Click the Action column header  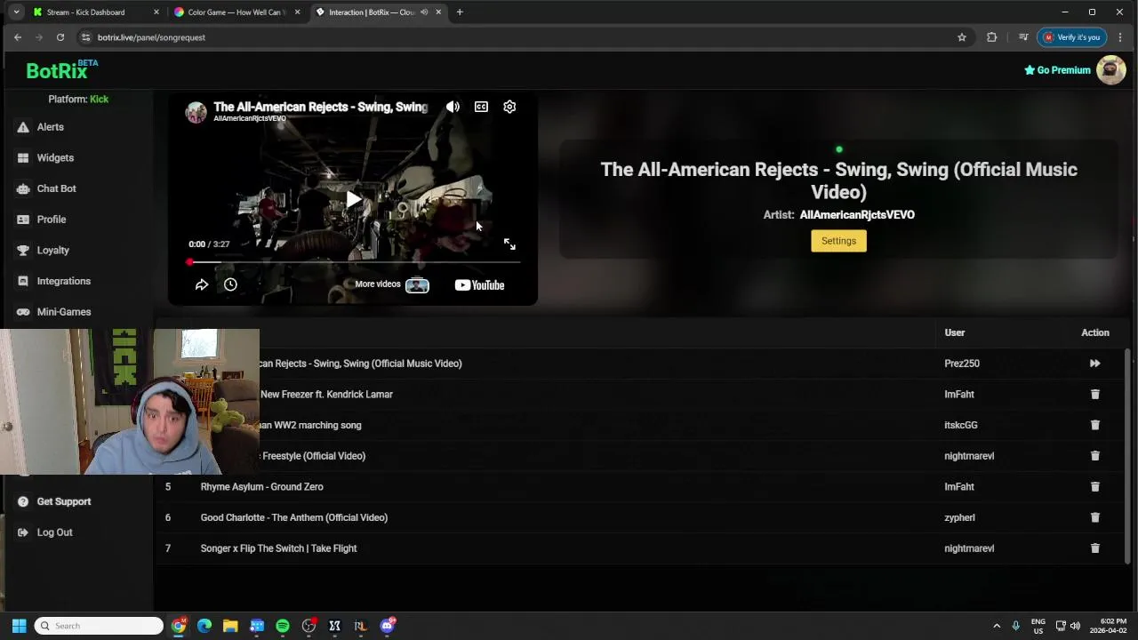[x=1094, y=332]
